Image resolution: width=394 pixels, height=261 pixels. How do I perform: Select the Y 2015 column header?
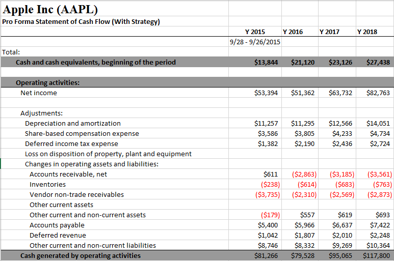[x=255, y=32]
